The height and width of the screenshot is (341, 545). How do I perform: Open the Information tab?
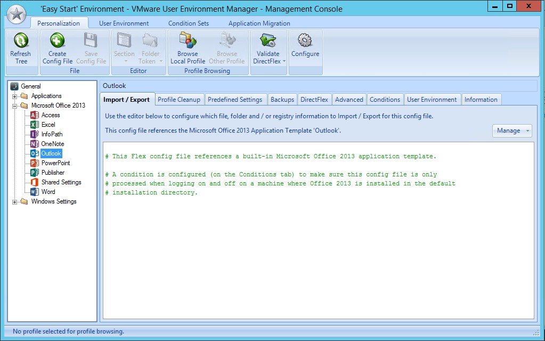tap(481, 100)
